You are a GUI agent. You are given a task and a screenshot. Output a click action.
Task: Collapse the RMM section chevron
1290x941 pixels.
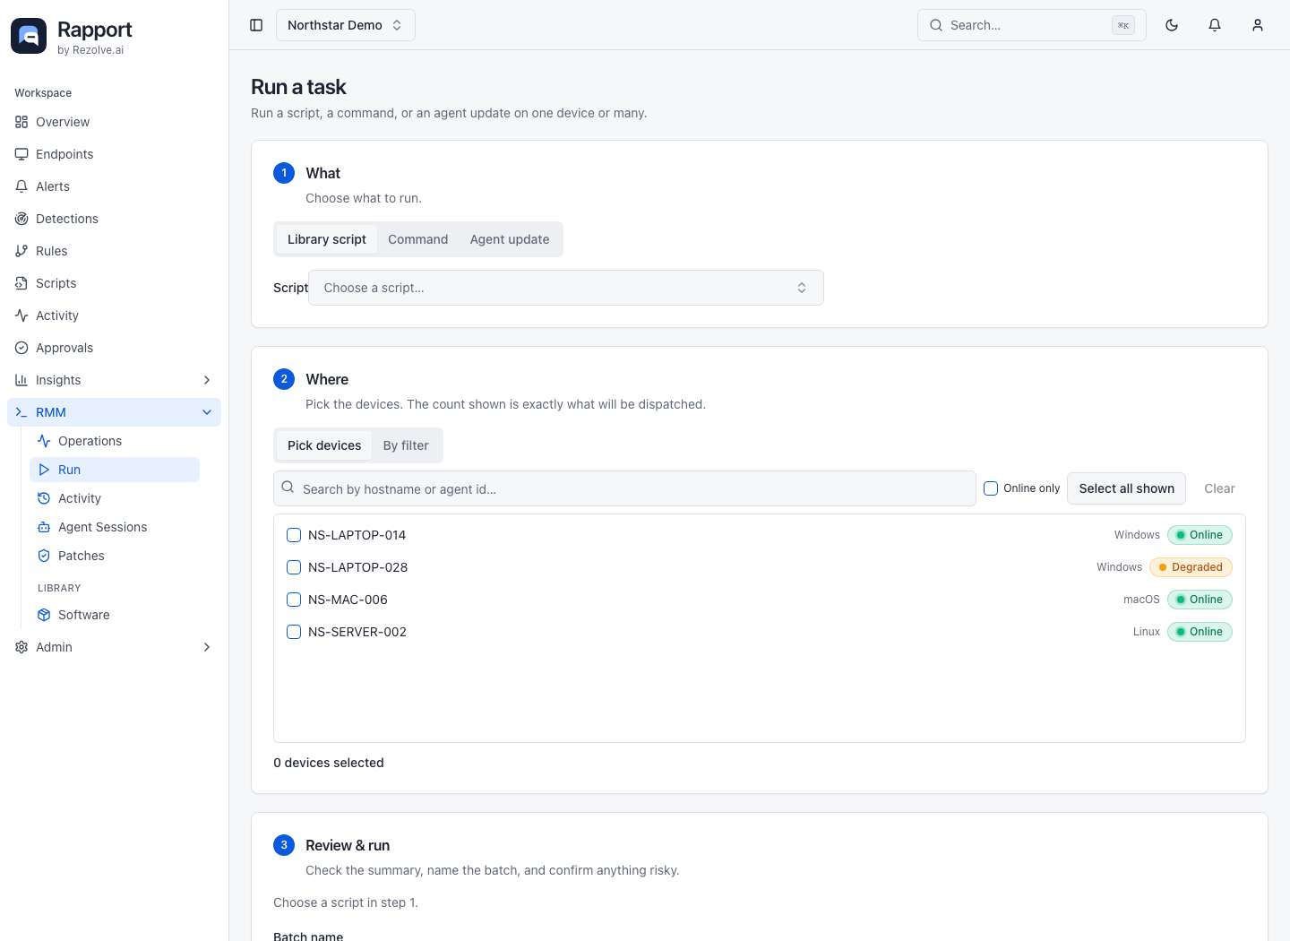tap(207, 412)
